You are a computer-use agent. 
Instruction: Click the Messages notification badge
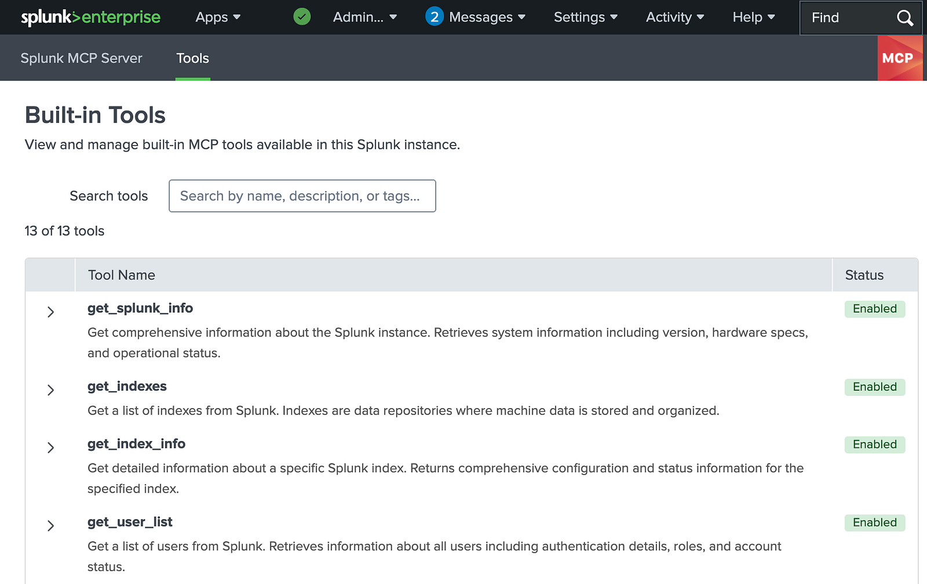click(x=435, y=17)
